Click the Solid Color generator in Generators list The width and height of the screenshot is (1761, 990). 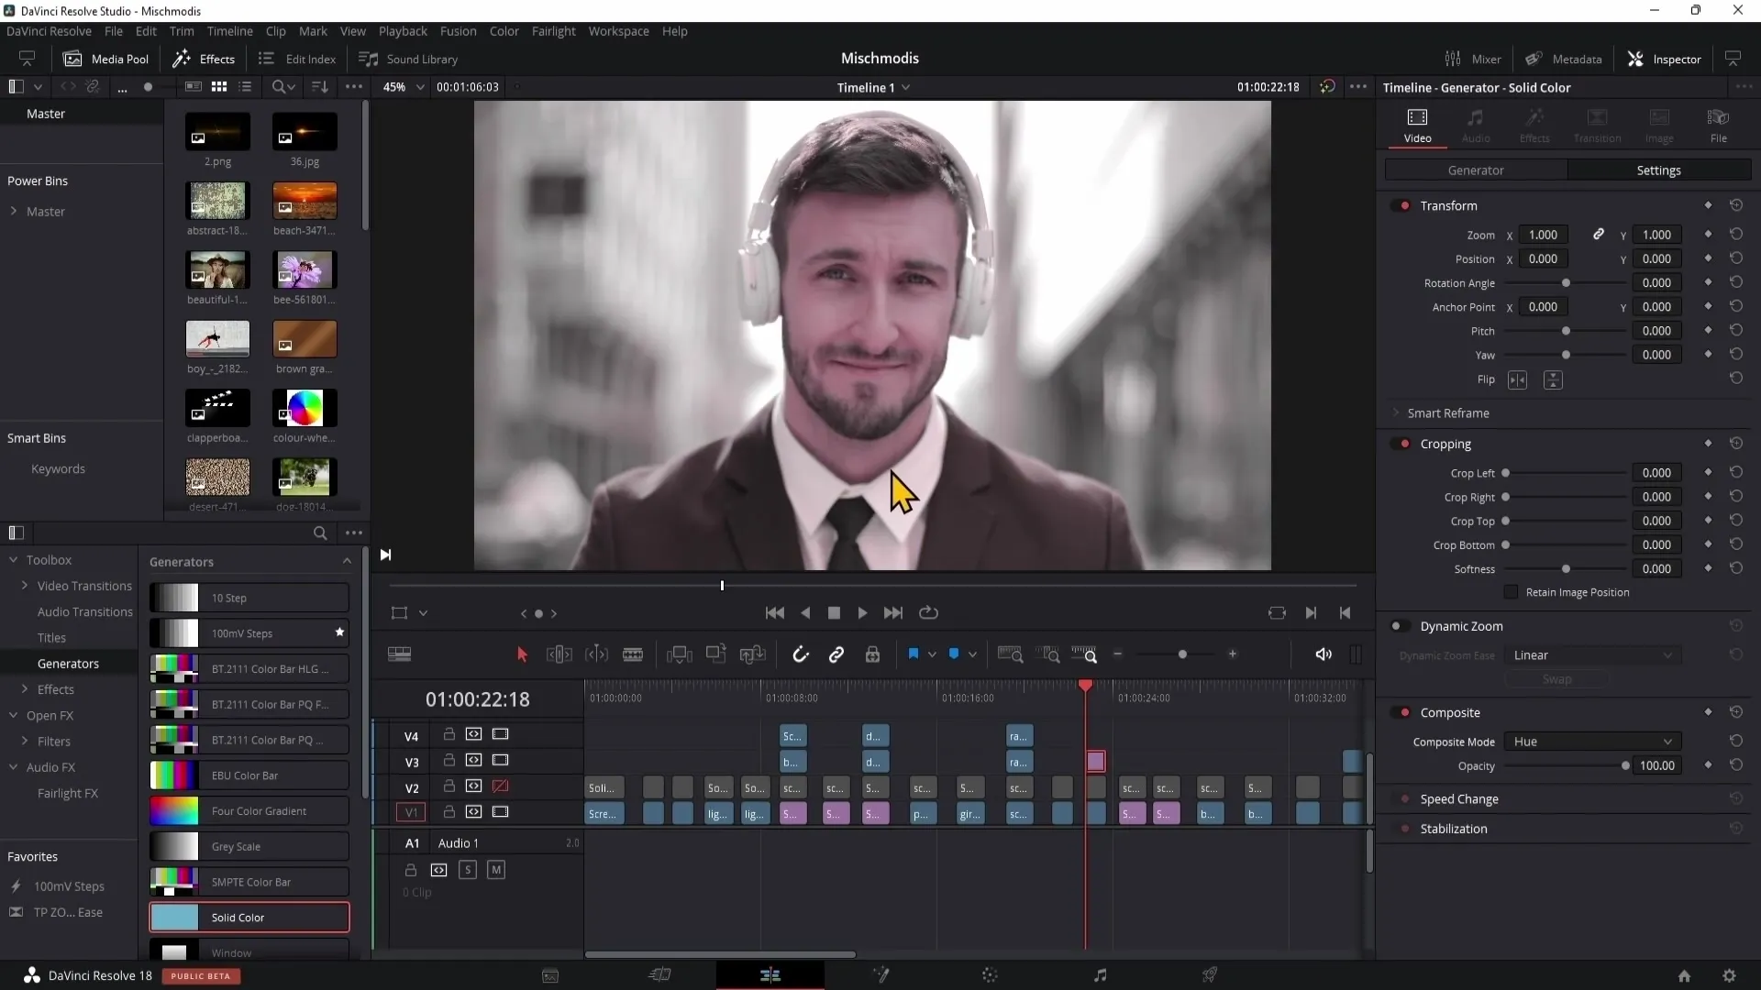[x=248, y=917]
